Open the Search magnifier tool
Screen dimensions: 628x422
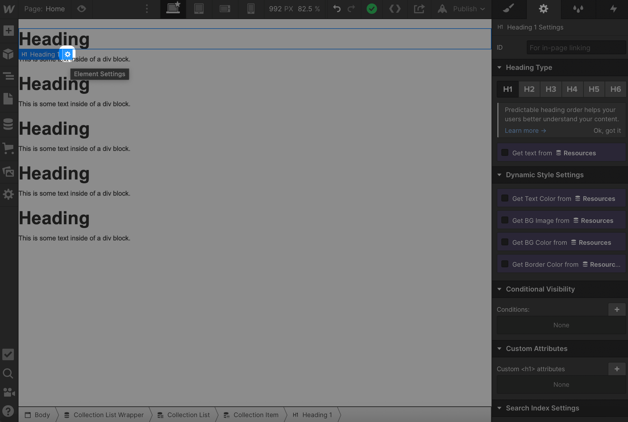click(8, 374)
